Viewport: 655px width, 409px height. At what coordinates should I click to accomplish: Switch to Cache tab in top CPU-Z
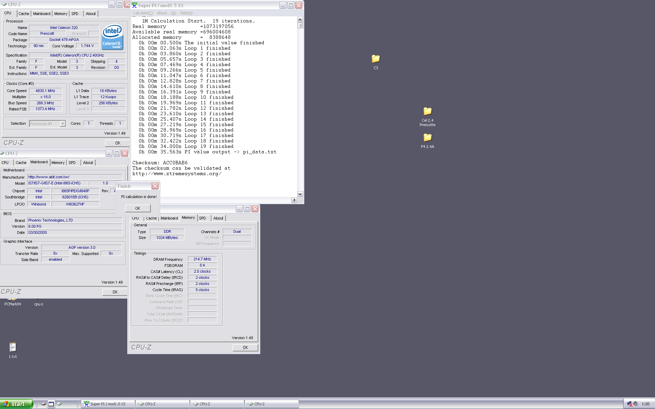coord(24,14)
